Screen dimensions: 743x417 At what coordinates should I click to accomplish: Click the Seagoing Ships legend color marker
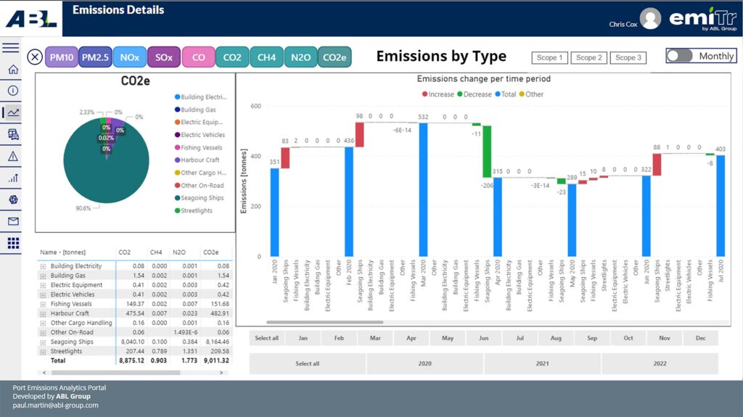click(176, 198)
